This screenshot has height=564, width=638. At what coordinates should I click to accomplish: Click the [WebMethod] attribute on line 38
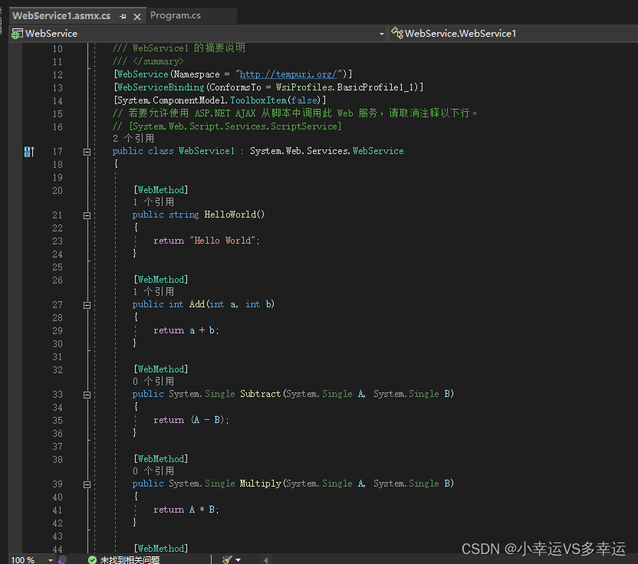point(161,459)
